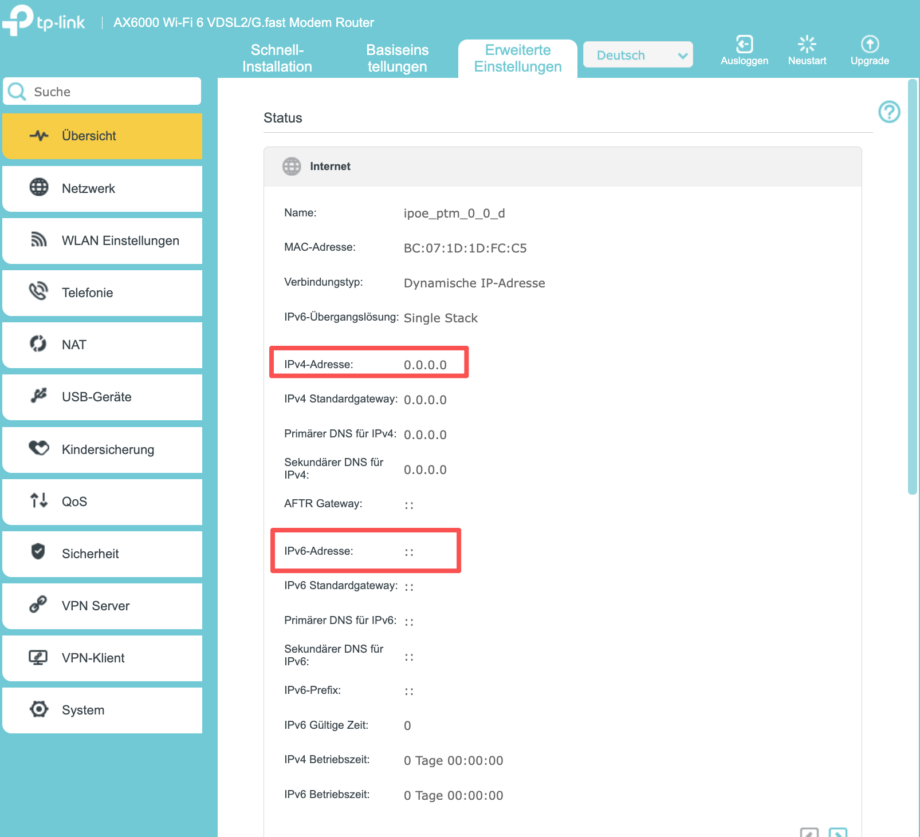Viewport: 920px width, 837px height.
Task: Click the Dynamische IP-Adresse value
Action: pyautogui.click(x=474, y=283)
